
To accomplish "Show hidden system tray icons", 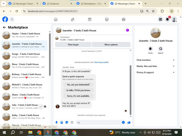I will [x=141, y=132].
